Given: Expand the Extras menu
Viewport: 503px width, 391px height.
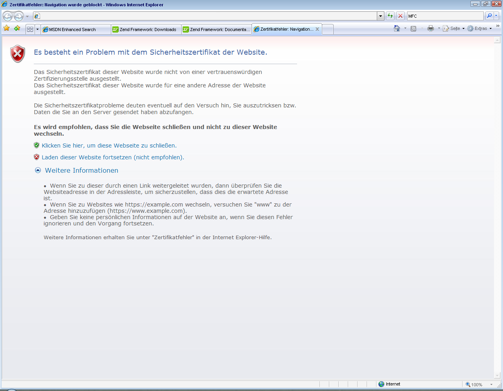Looking at the screenshot, I should (480, 28).
